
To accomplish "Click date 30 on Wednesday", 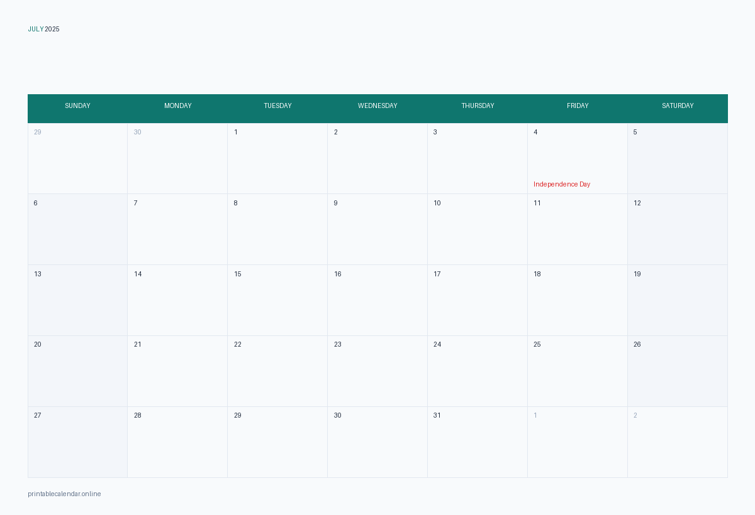I will [338, 415].
